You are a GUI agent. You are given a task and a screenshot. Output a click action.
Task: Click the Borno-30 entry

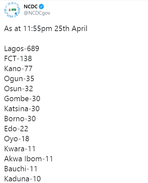(x=20, y=119)
